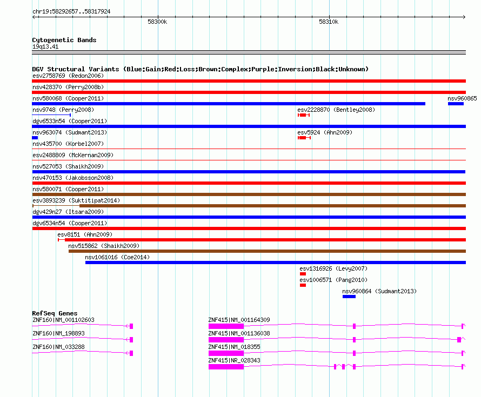481x397 pixels.
Task: Click the blue nsv960864 (Sudmant2013) gain bar
Action: pyautogui.click(x=349, y=297)
